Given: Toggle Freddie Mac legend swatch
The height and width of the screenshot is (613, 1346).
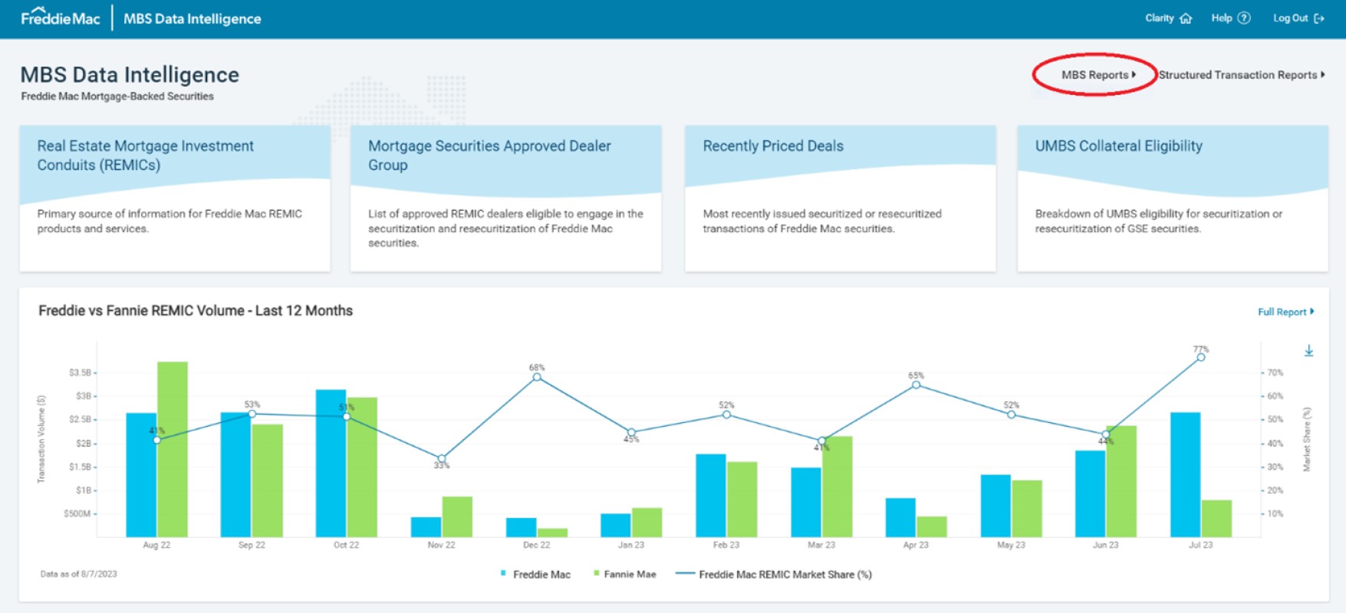Looking at the screenshot, I should coord(503,573).
